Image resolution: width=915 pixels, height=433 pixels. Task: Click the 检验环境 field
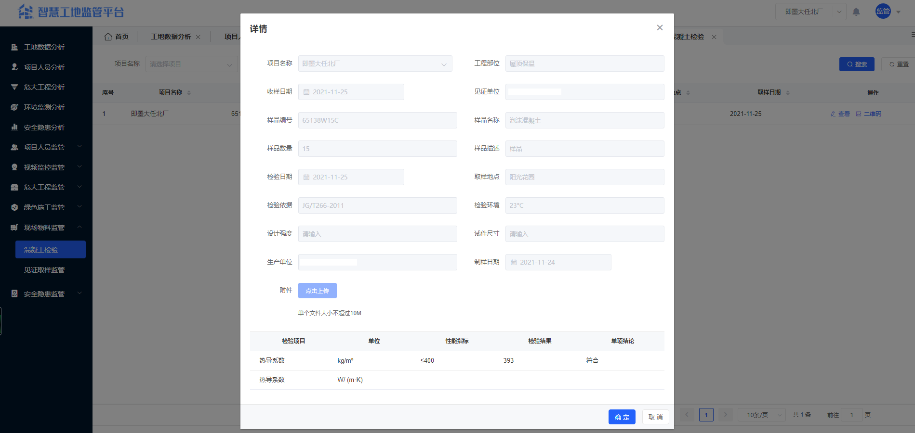pyautogui.click(x=584, y=205)
